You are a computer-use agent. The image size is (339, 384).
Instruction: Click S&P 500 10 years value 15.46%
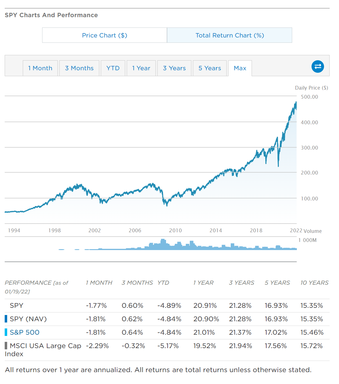click(312, 332)
